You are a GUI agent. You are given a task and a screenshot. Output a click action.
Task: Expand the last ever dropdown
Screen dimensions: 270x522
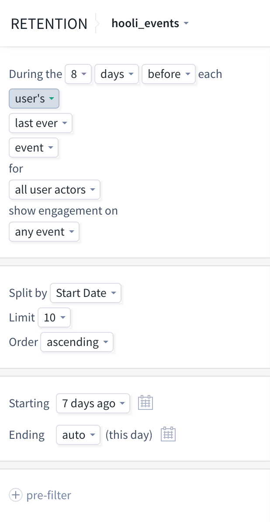click(41, 123)
